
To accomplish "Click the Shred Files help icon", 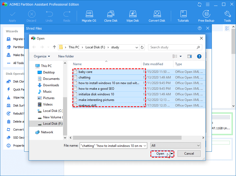I will (200, 28).
